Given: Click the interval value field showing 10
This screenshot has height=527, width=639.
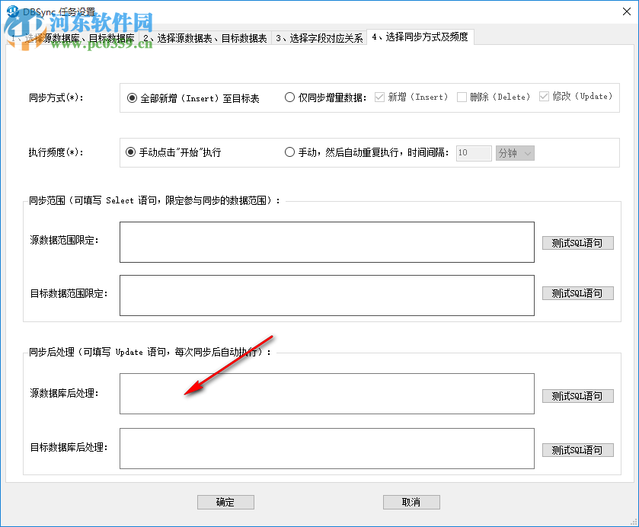Looking at the screenshot, I should [473, 152].
